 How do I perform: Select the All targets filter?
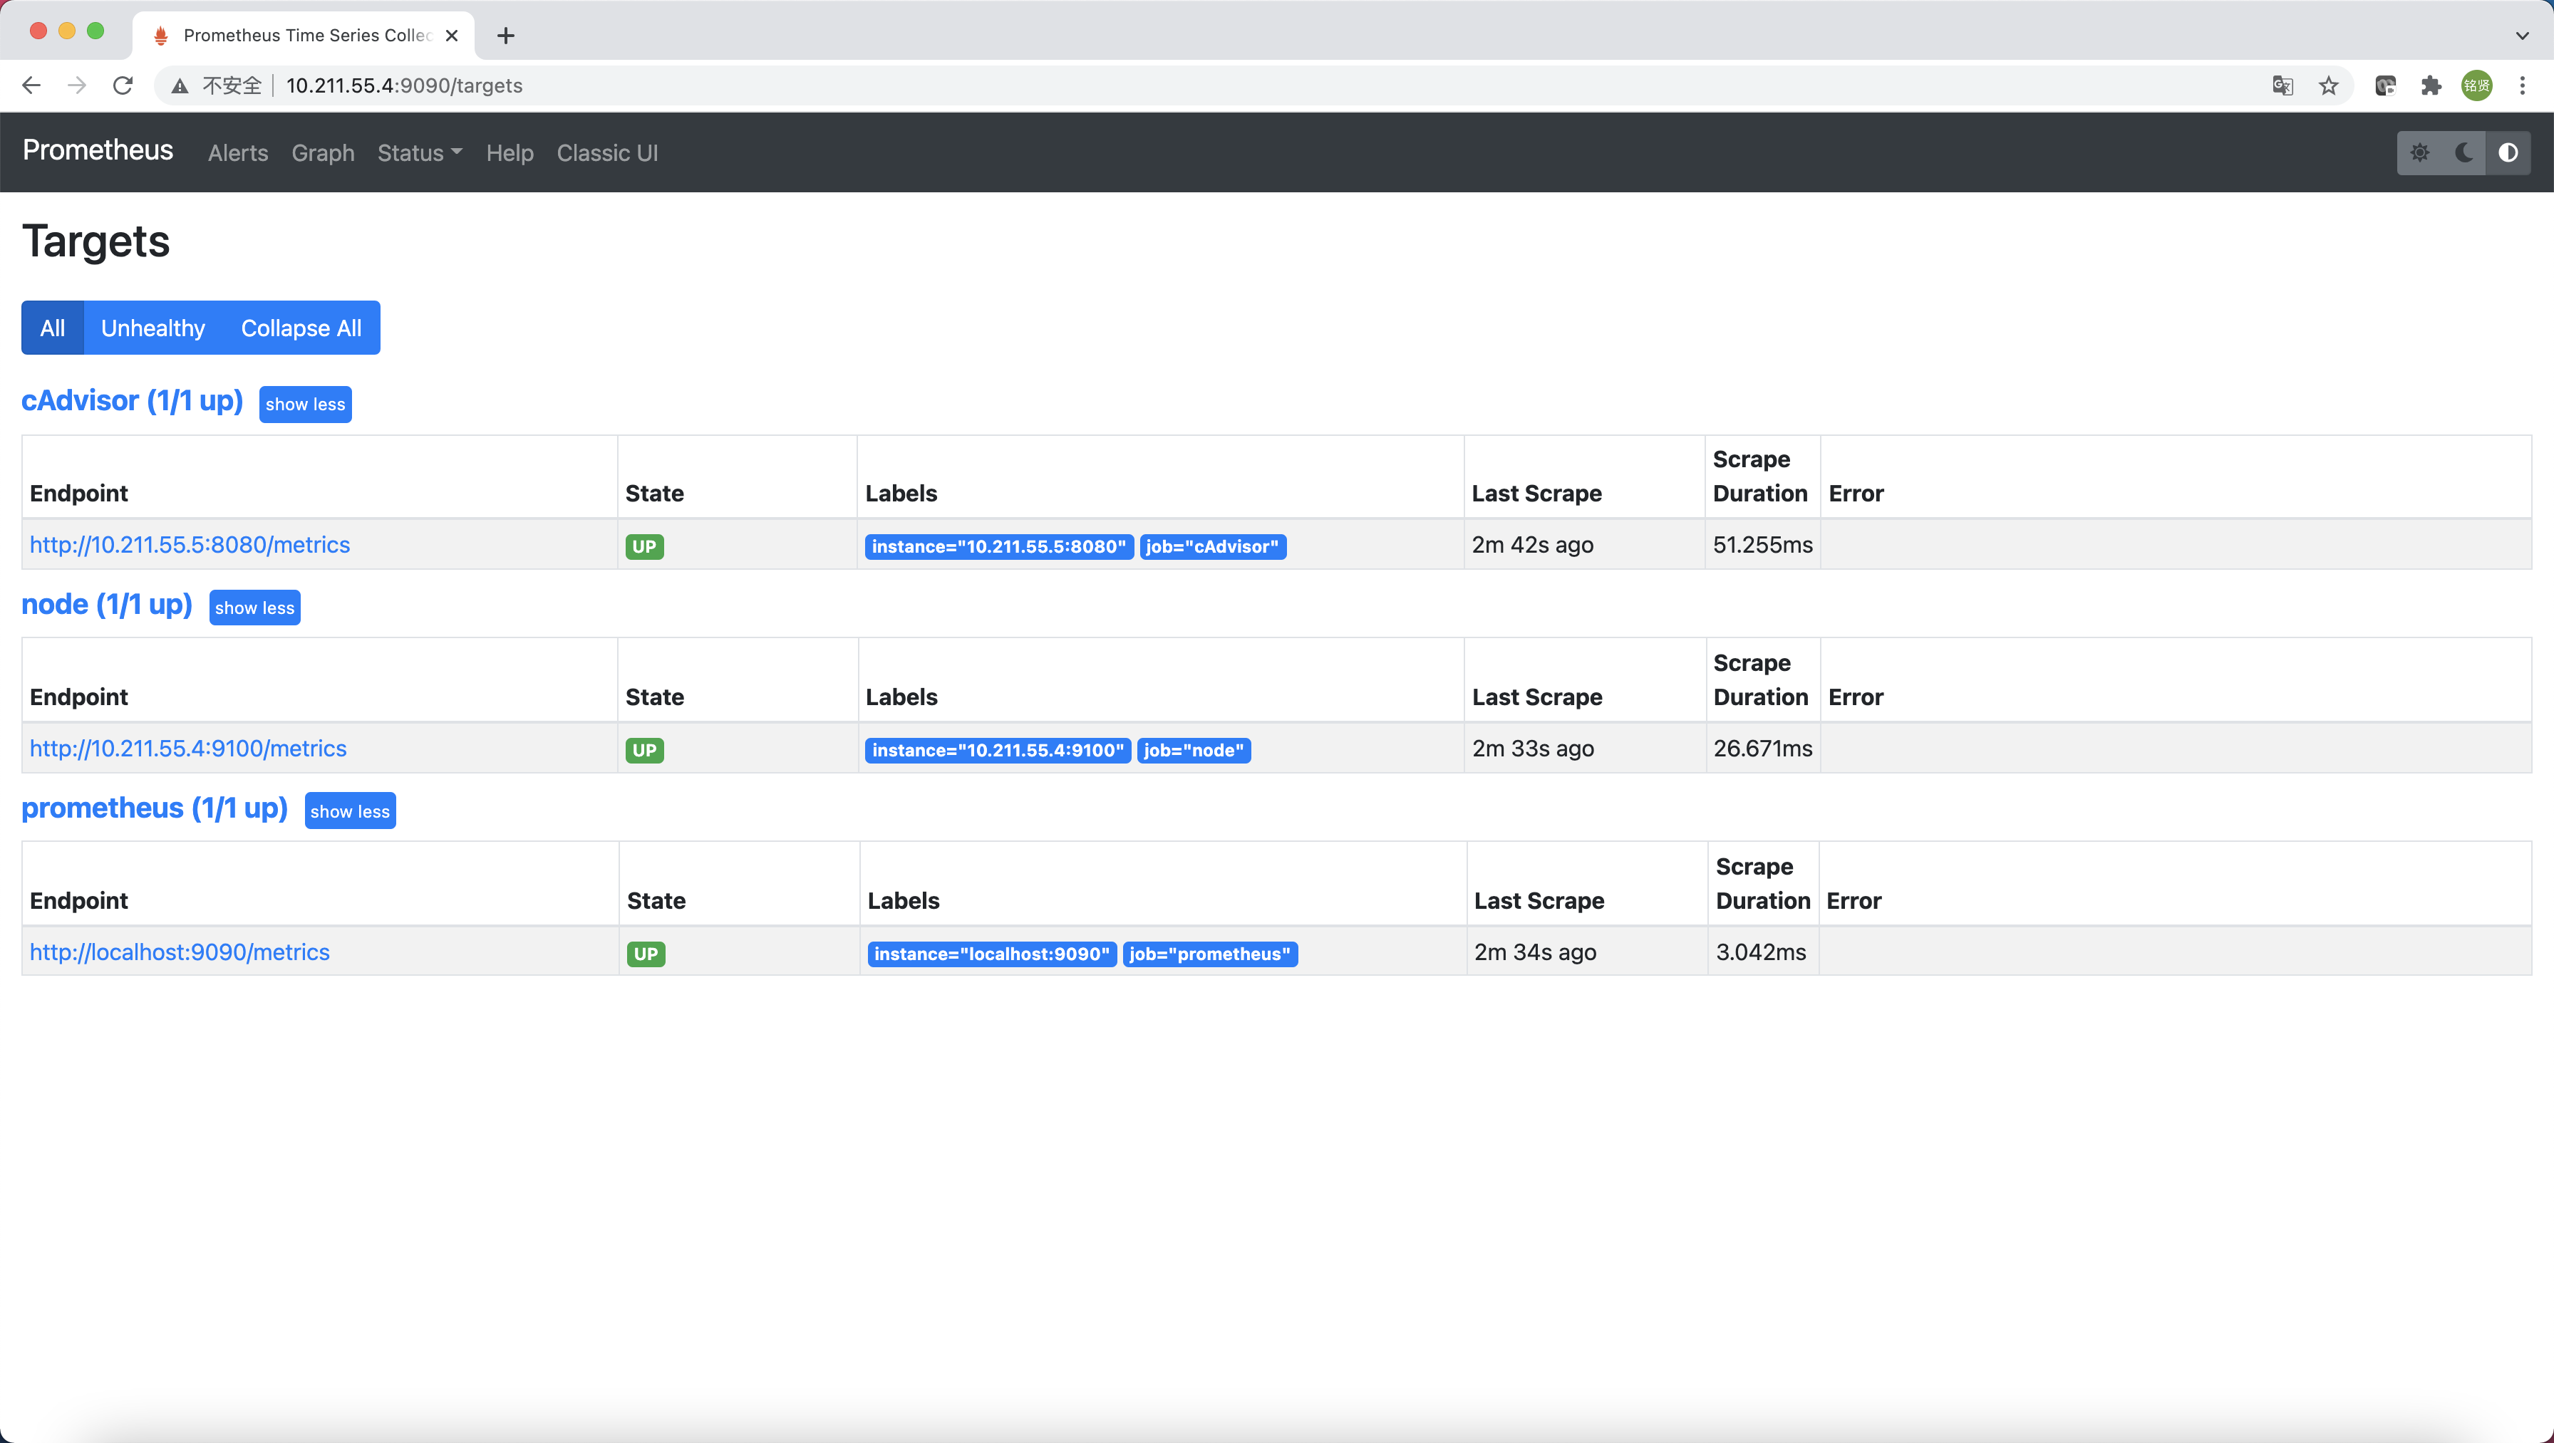53,328
